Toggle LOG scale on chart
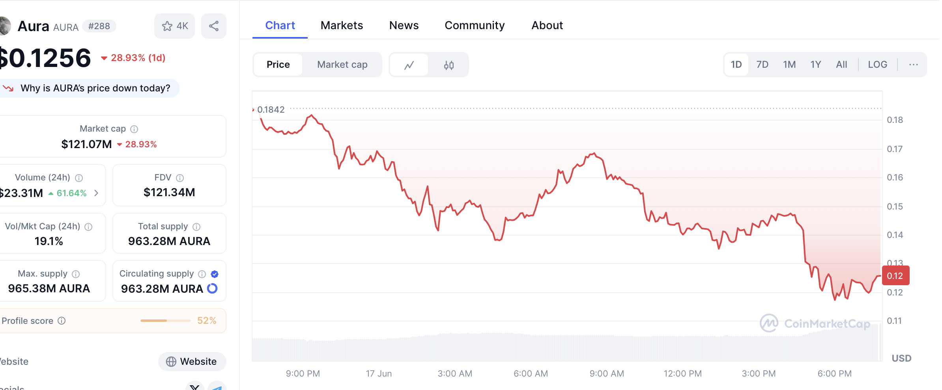This screenshot has width=942, height=390. [877, 65]
